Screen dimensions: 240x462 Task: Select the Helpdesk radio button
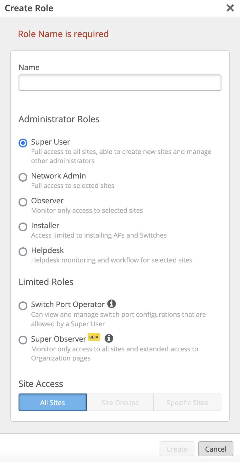23,251
